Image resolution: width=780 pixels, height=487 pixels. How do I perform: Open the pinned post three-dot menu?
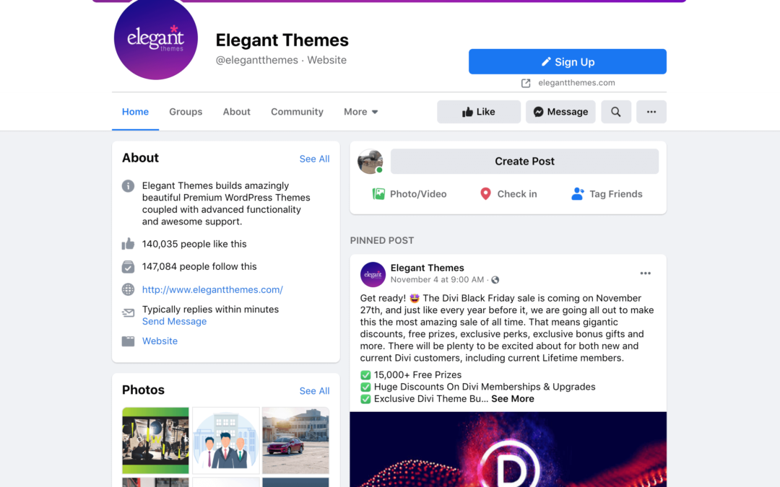point(645,273)
